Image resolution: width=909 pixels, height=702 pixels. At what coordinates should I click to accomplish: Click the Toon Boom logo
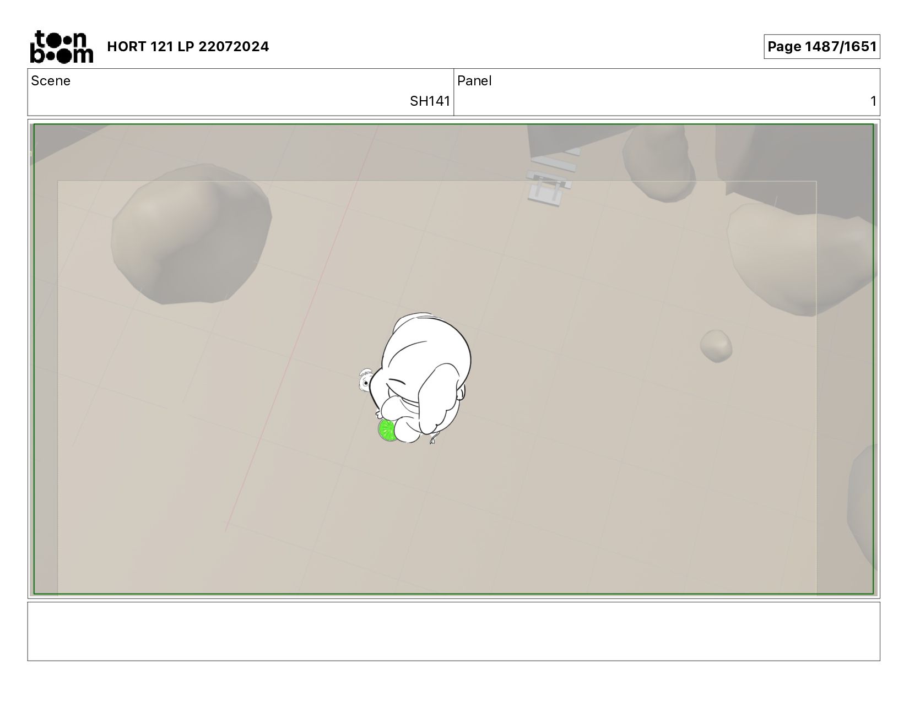pyautogui.click(x=61, y=47)
